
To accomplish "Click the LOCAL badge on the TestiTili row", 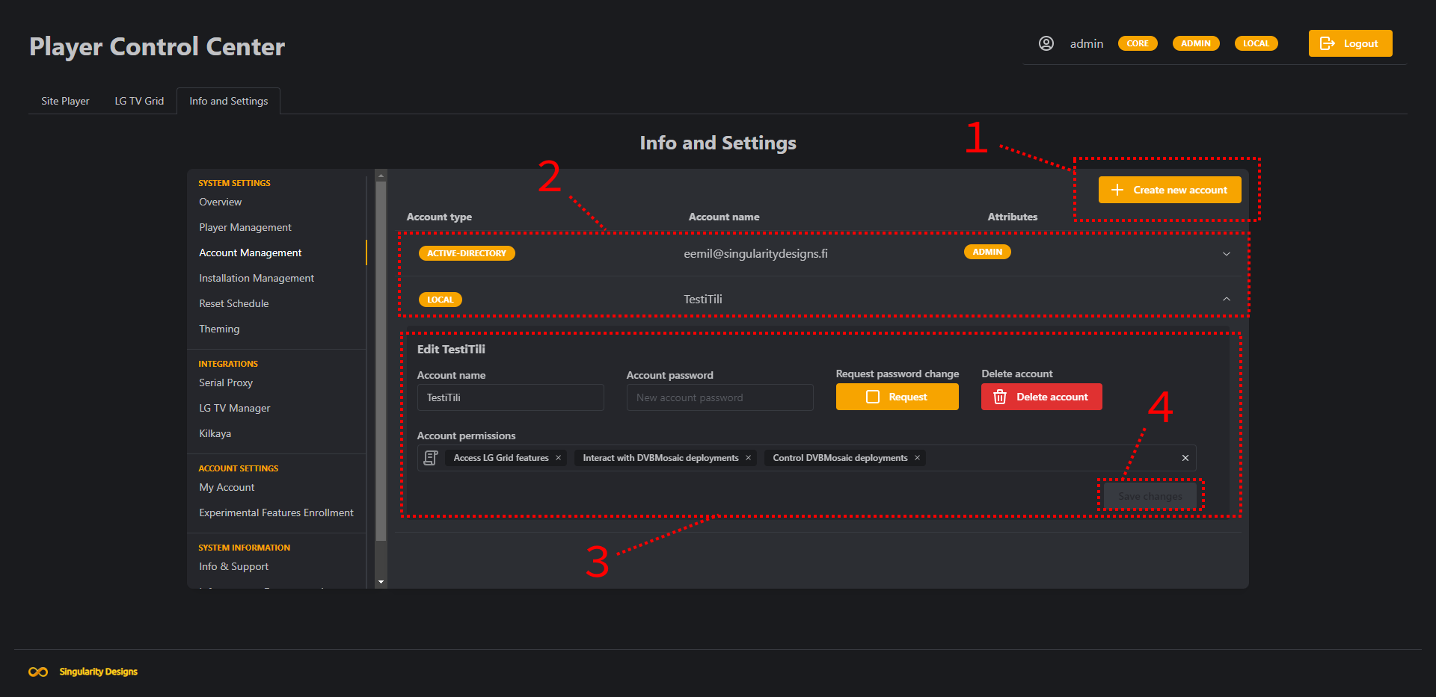I will click(440, 299).
